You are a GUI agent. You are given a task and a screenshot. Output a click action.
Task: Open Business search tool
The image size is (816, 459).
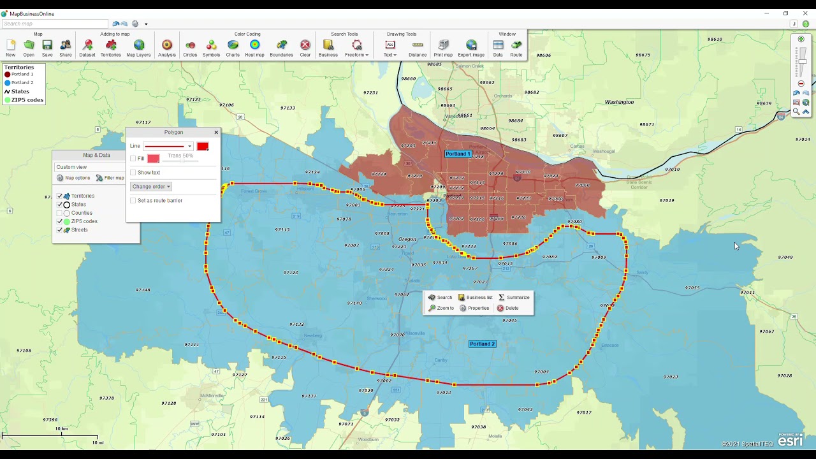pos(328,48)
